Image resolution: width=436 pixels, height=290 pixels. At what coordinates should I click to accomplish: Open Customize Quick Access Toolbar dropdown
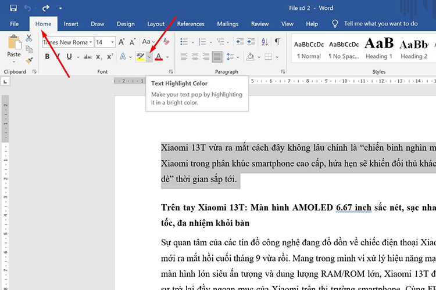(x=60, y=8)
